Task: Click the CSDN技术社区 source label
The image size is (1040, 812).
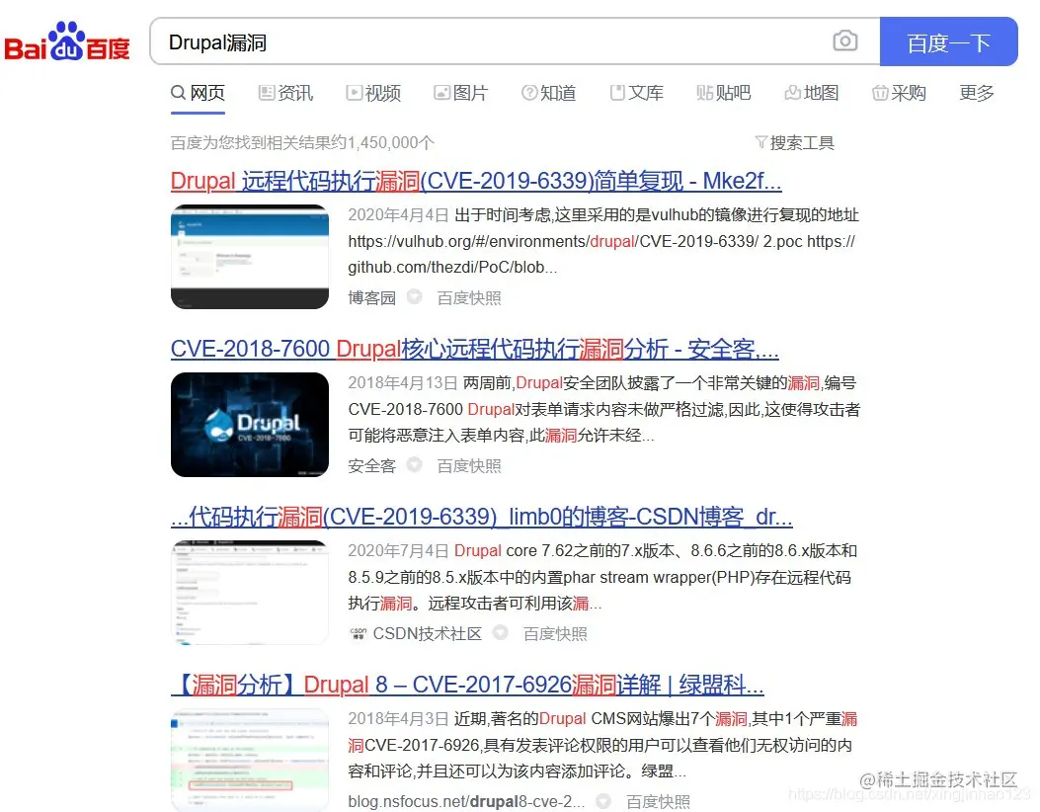Action: click(427, 633)
